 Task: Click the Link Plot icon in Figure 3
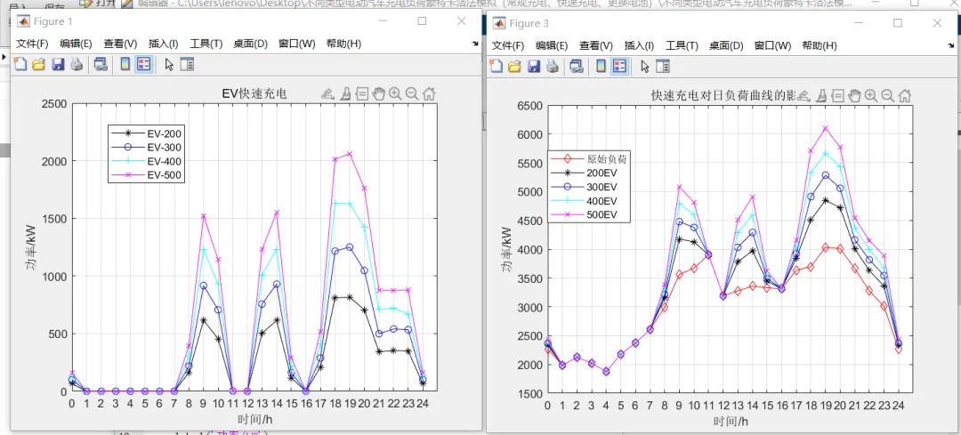pos(576,66)
